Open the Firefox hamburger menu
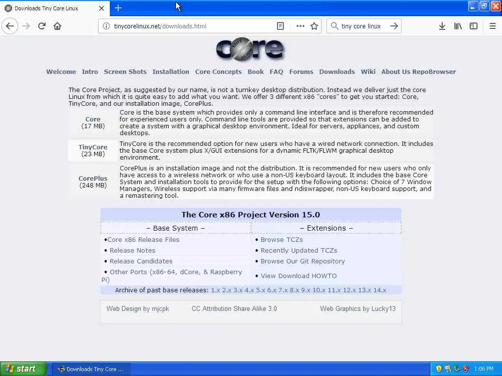Image resolution: width=502 pixels, height=376 pixels. (493, 26)
